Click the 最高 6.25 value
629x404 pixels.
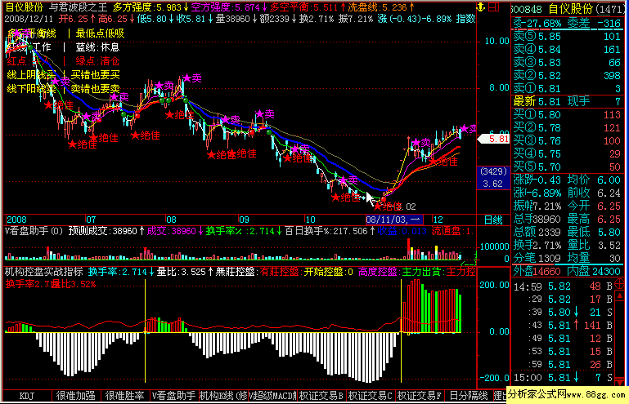point(594,220)
